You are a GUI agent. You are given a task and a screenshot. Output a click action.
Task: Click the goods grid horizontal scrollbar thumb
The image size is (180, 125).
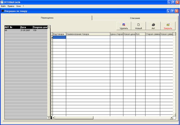[x=74, y=118]
